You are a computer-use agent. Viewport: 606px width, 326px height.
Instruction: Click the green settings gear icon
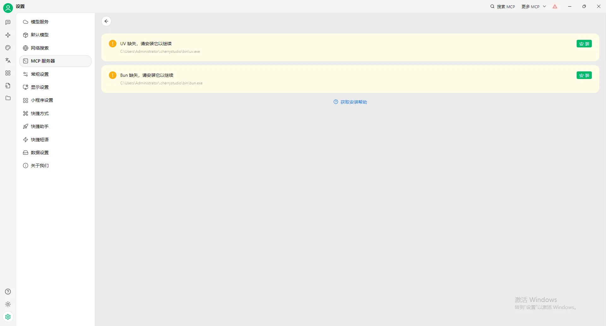[x=8, y=317]
